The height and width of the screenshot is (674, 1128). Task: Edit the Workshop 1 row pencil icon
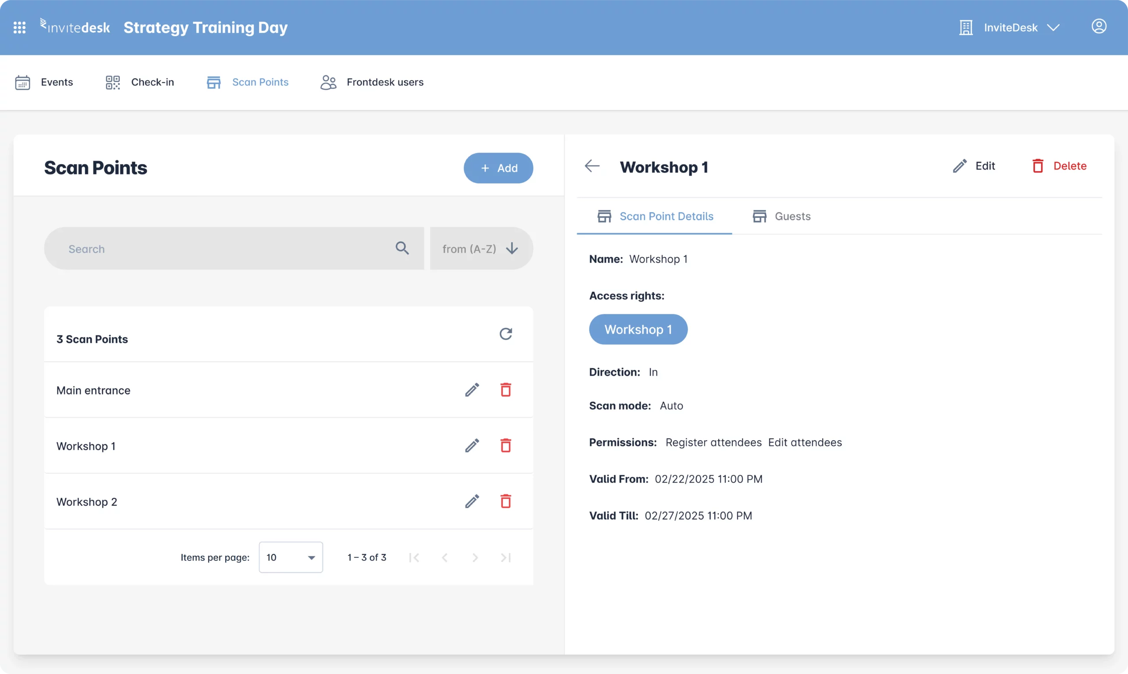coord(472,446)
